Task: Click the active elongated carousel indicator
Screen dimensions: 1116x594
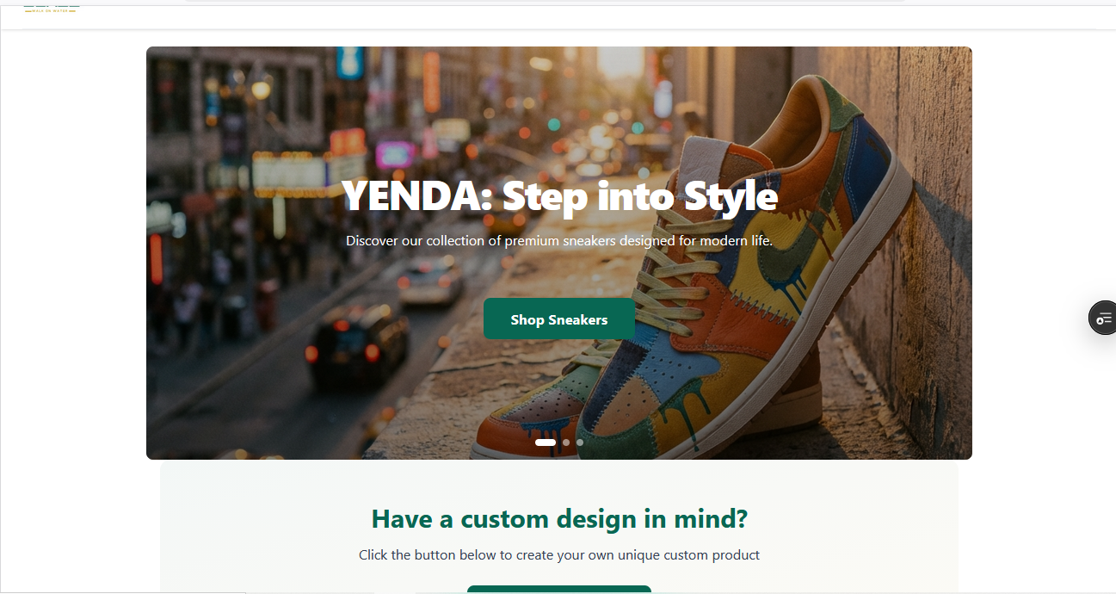Action: 545,442
